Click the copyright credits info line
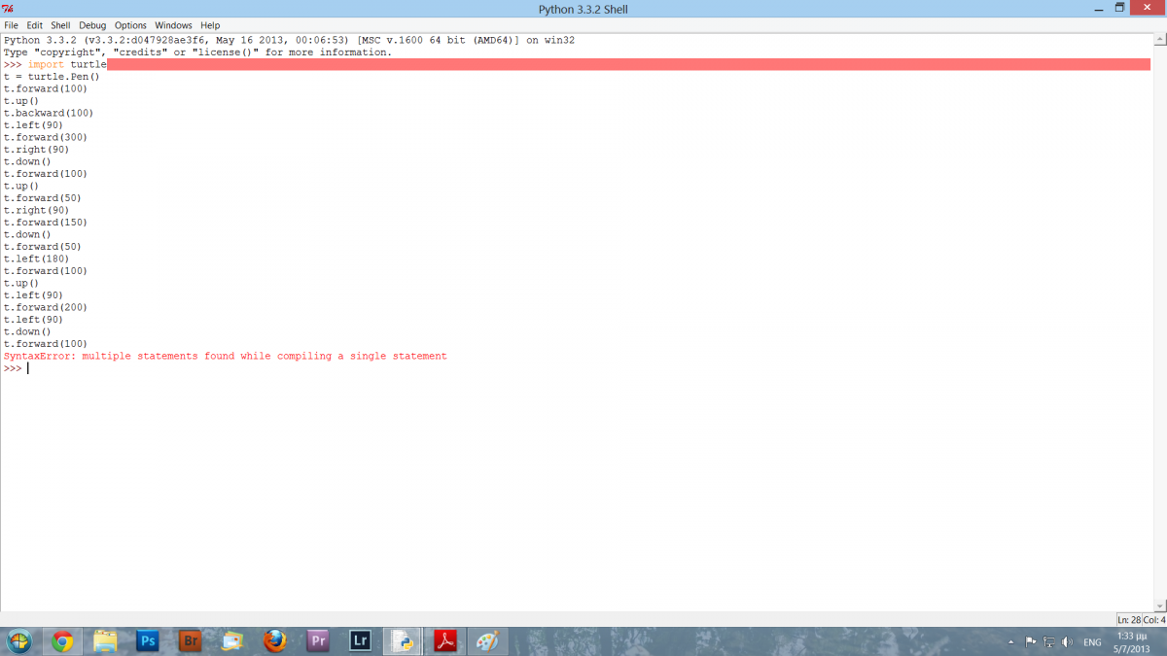Viewport: 1167px width, 656px height. pyautogui.click(x=197, y=52)
